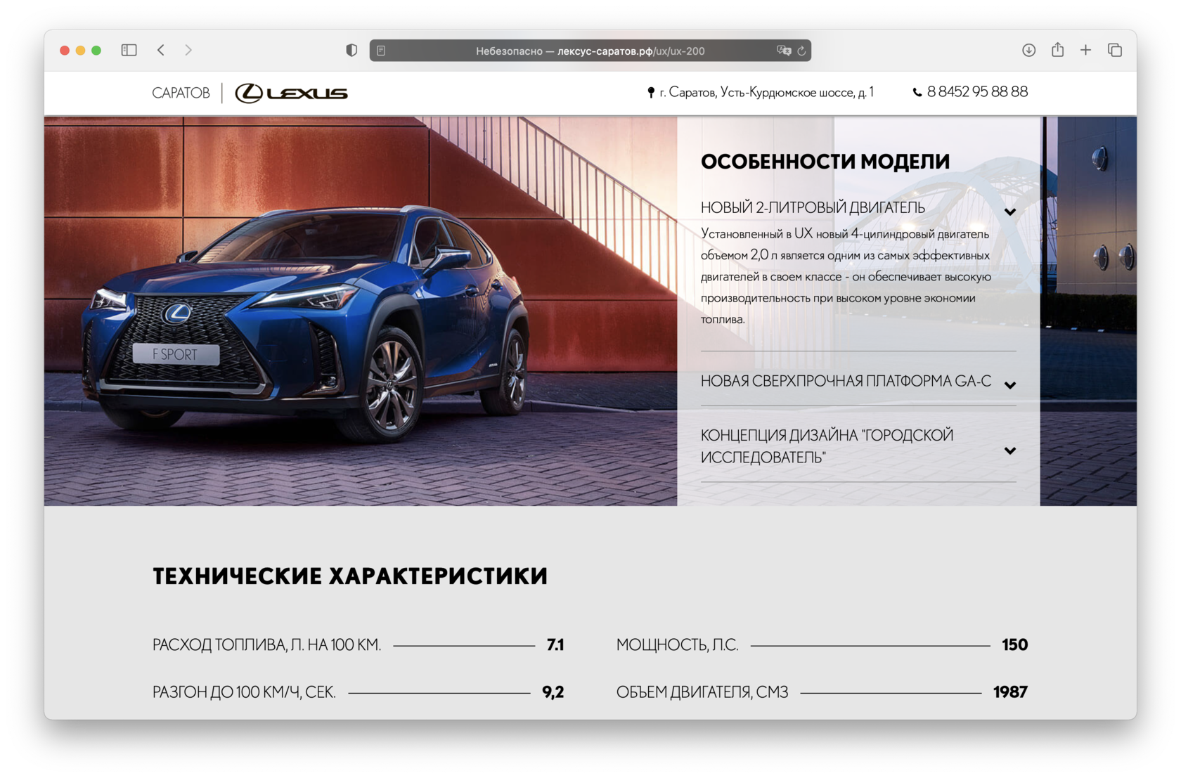The width and height of the screenshot is (1181, 778).
Task: Click the ОБЪЕМ ДВИГАТЕЛЯ, СМ3 label
Action: click(702, 692)
